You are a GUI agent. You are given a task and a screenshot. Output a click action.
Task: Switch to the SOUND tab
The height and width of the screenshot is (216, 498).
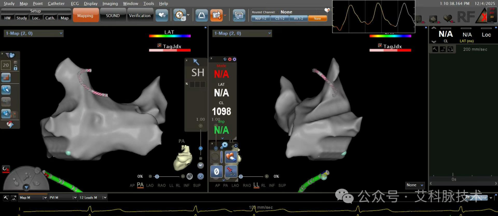[x=113, y=15]
